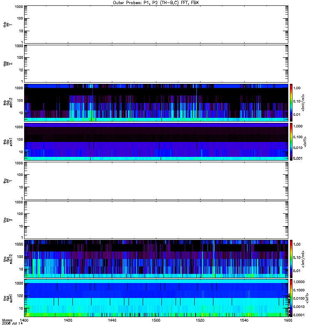Click the '0.01' value on thc edc12 color bar

point(297,271)
